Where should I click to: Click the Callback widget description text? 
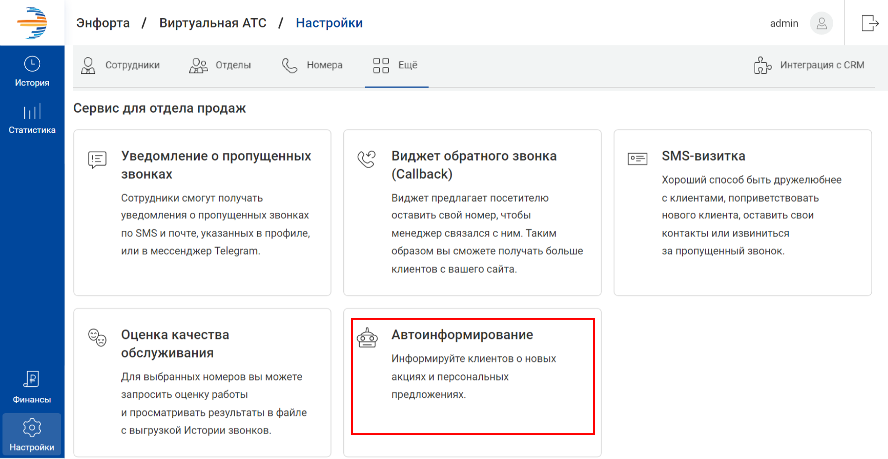487,233
